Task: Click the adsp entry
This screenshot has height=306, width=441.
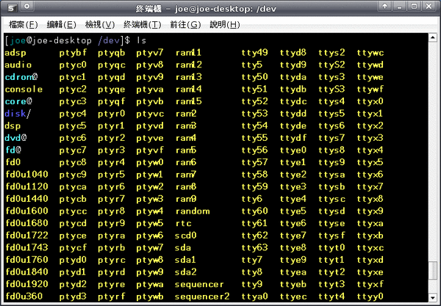Action: pos(15,53)
